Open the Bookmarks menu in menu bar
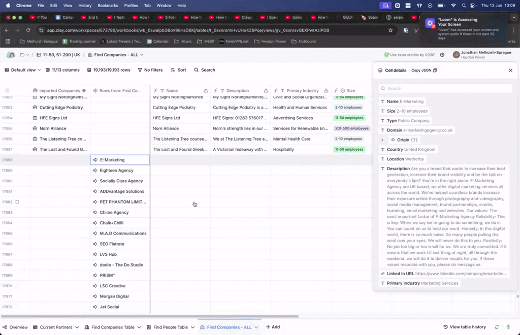Image resolution: width=520 pixels, height=335 pixels. click(x=108, y=5)
